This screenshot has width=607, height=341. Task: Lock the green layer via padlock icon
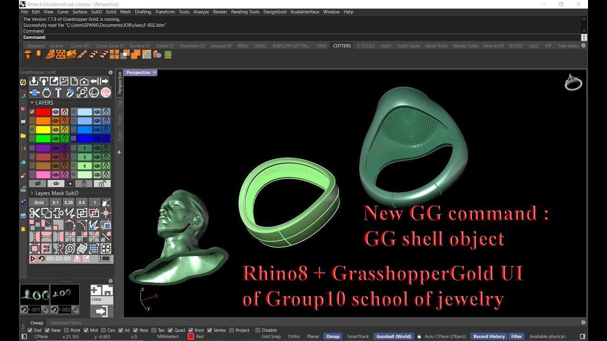point(64,138)
